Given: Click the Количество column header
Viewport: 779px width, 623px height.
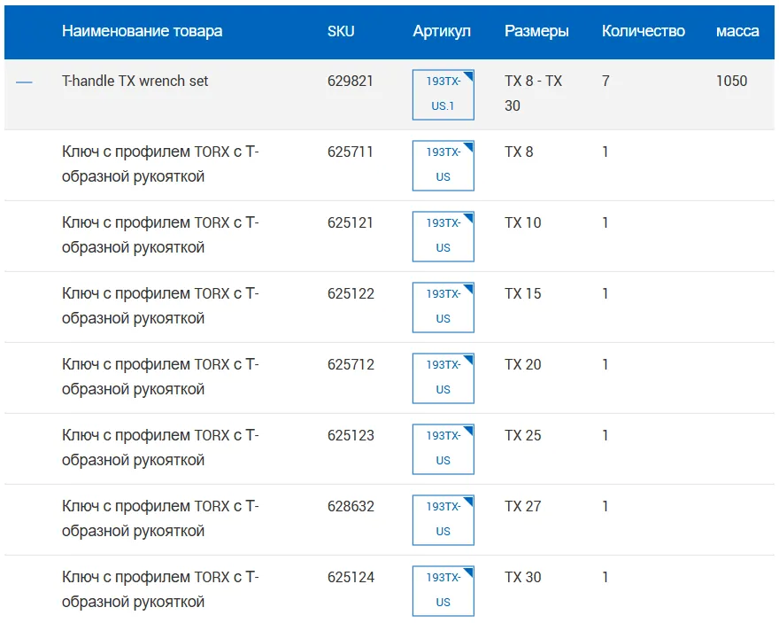Looking at the screenshot, I should click(643, 31).
